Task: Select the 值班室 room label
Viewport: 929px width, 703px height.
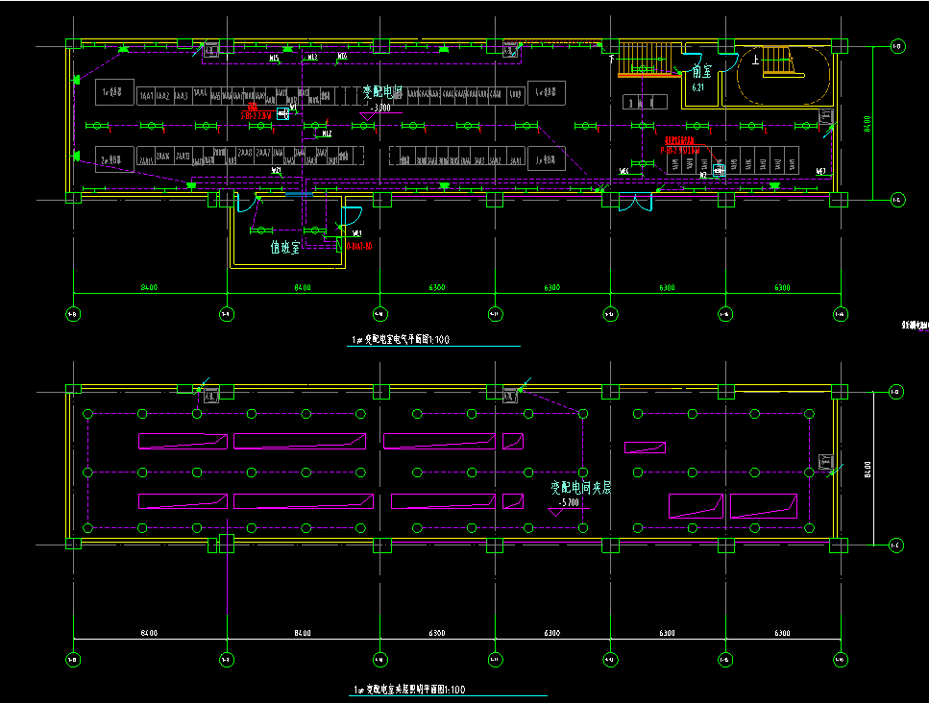Action: pyautogui.click(x=285, y=248)
